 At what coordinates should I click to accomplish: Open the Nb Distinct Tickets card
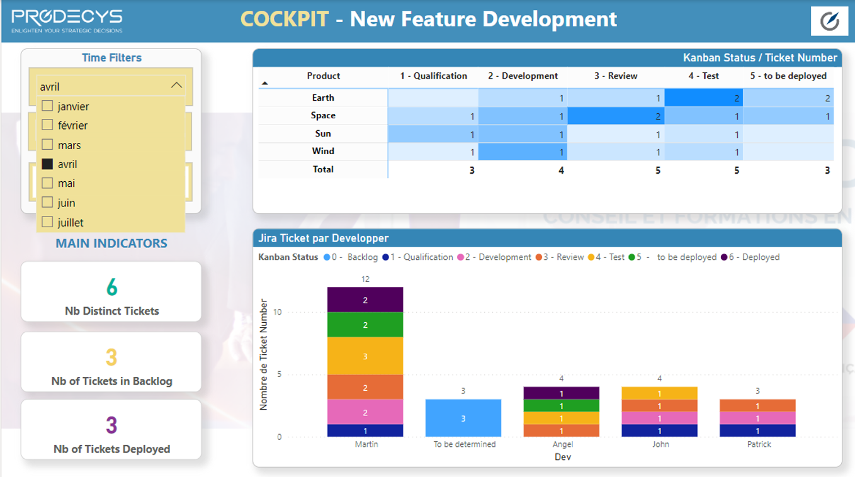111,292
